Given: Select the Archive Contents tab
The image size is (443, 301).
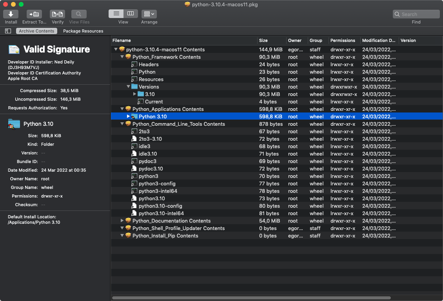Looking at the screenshot, I should pyautogui.click(x=36, y=31).
